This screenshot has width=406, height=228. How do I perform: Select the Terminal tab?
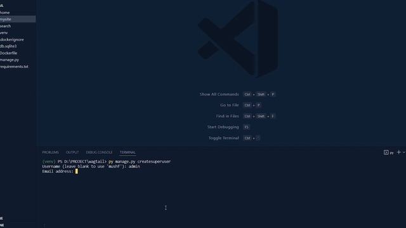click(128, 152)
